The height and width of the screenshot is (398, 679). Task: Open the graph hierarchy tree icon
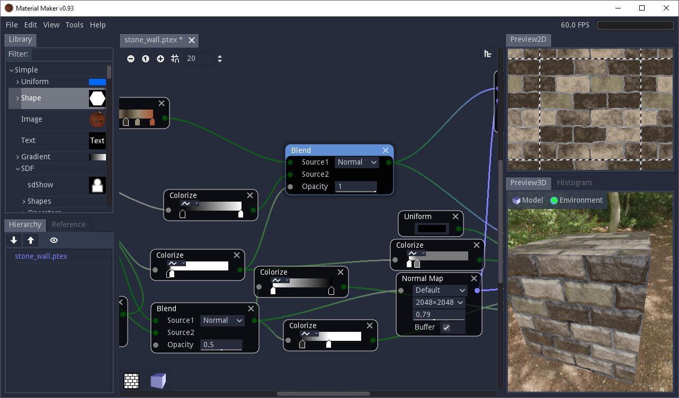488,54
